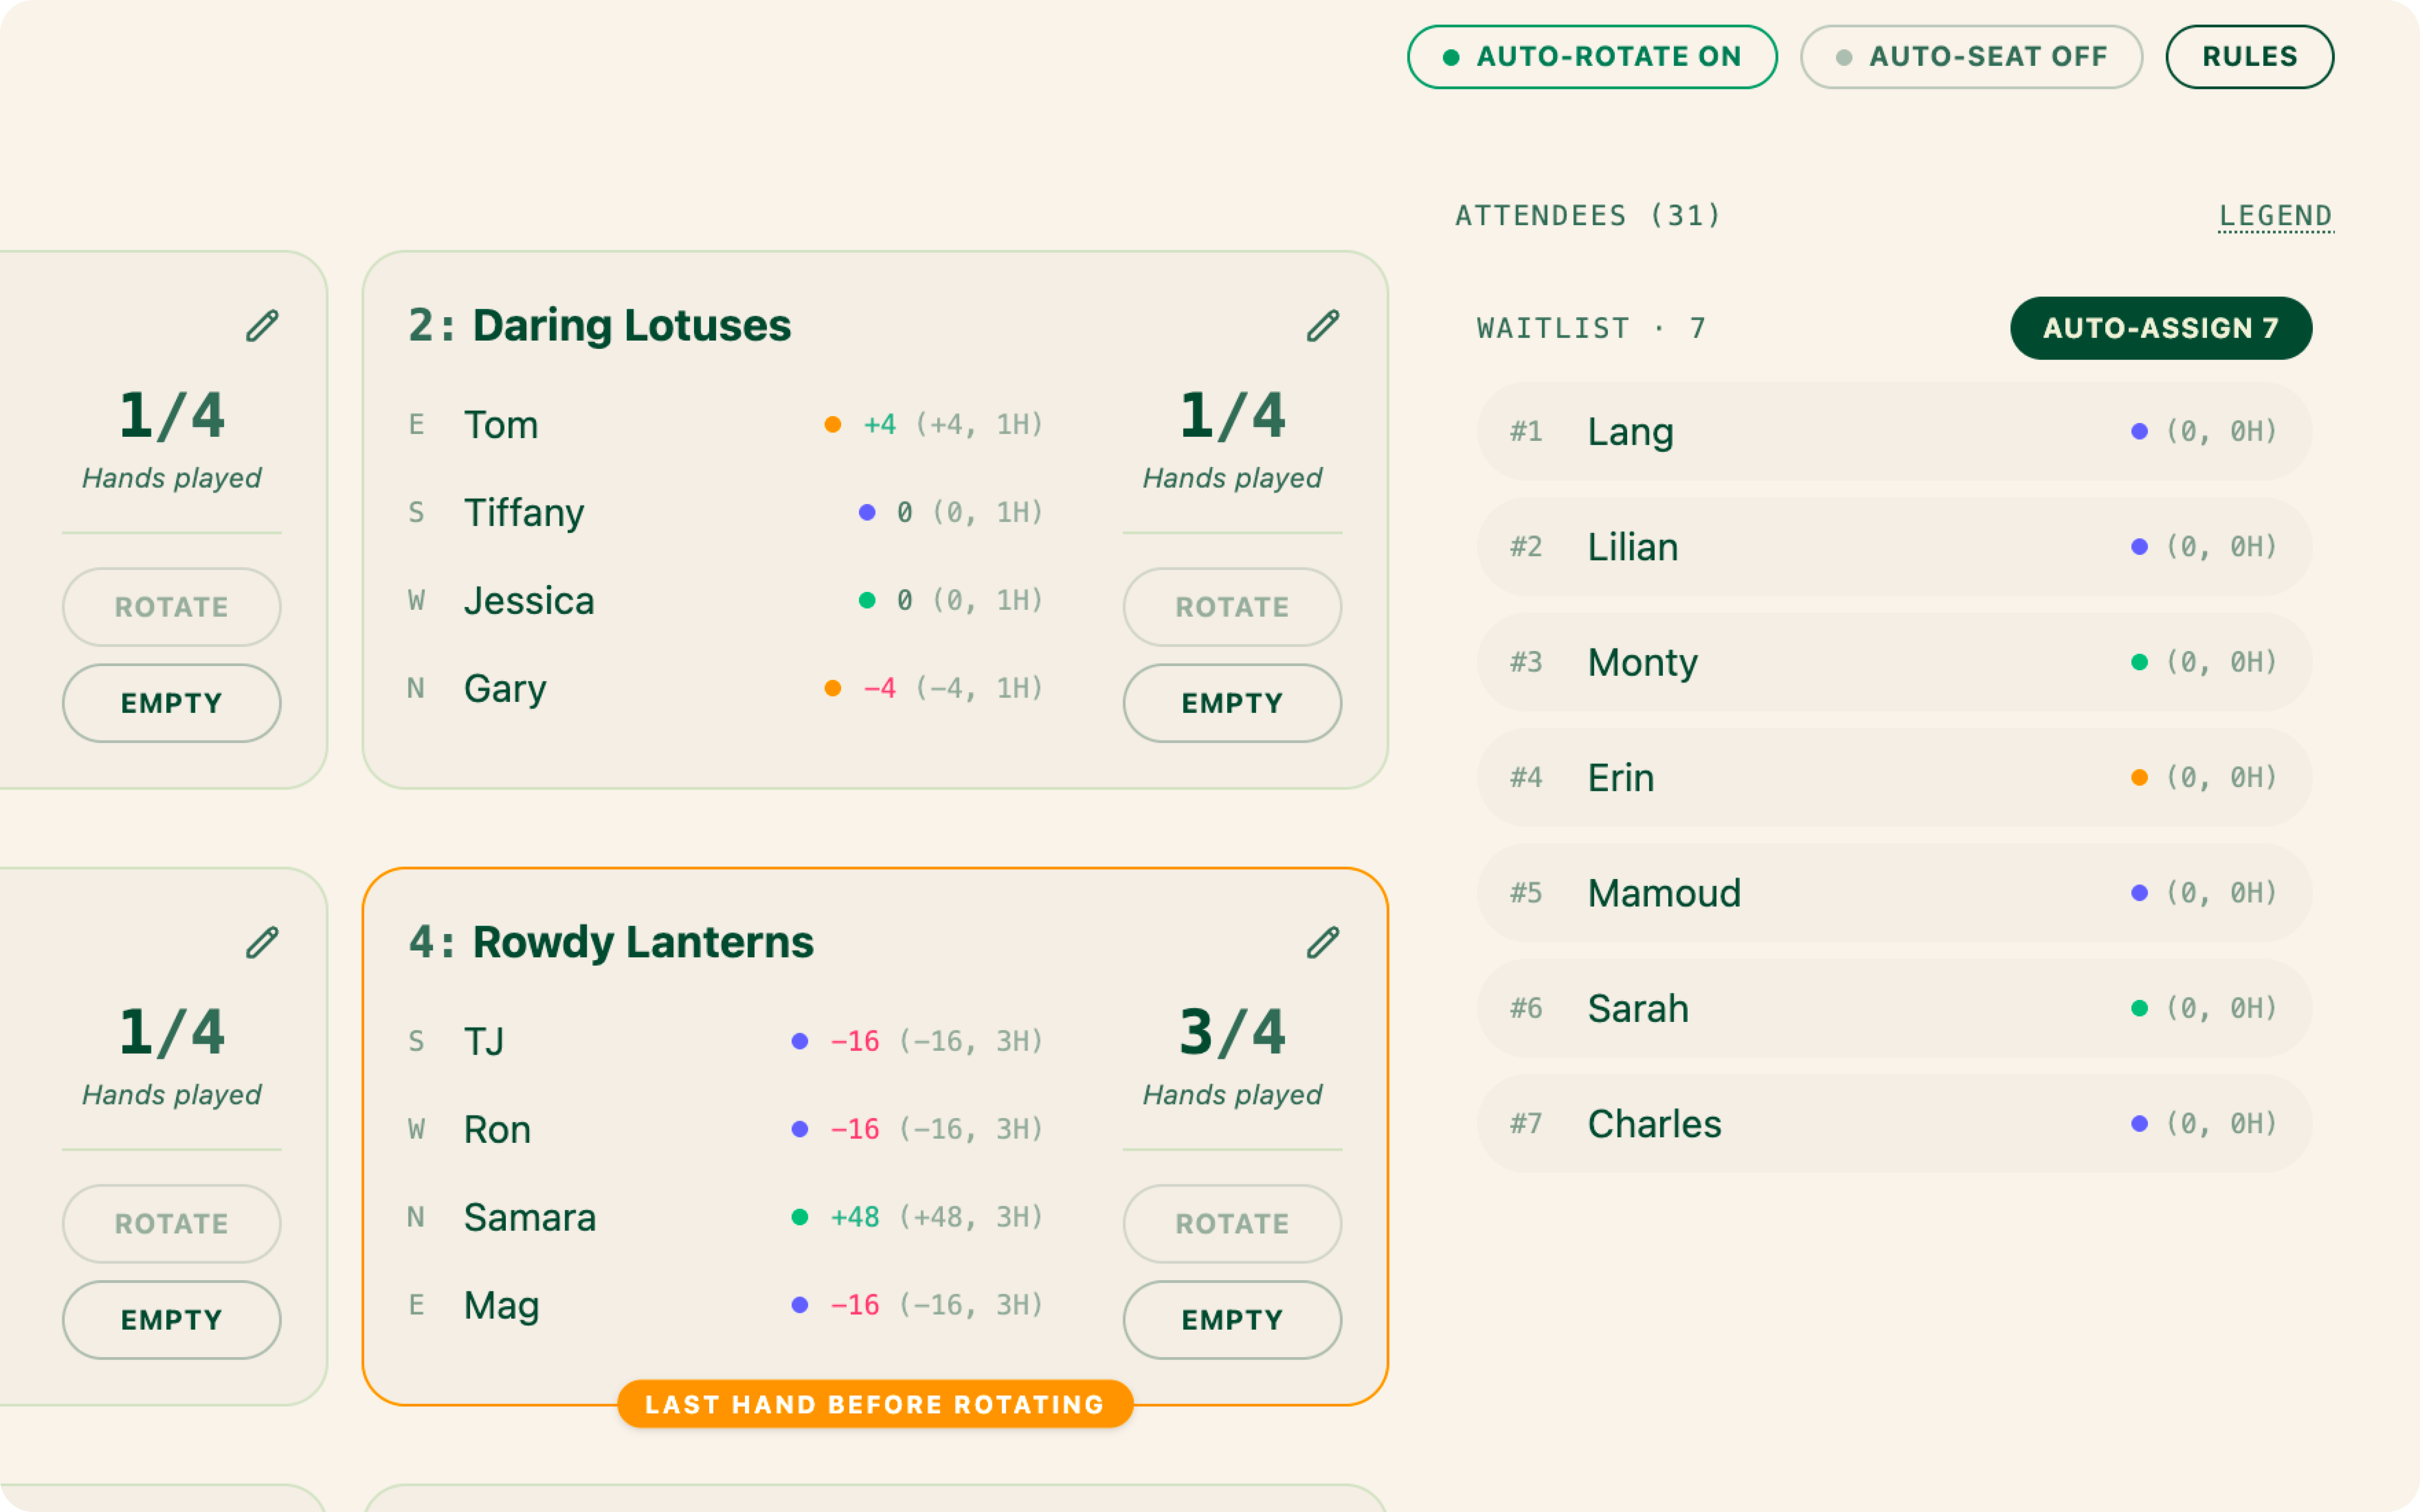Edit the Daring Lotuses table with the pencil
2420x1512 pixels.
coord(1322,326)
